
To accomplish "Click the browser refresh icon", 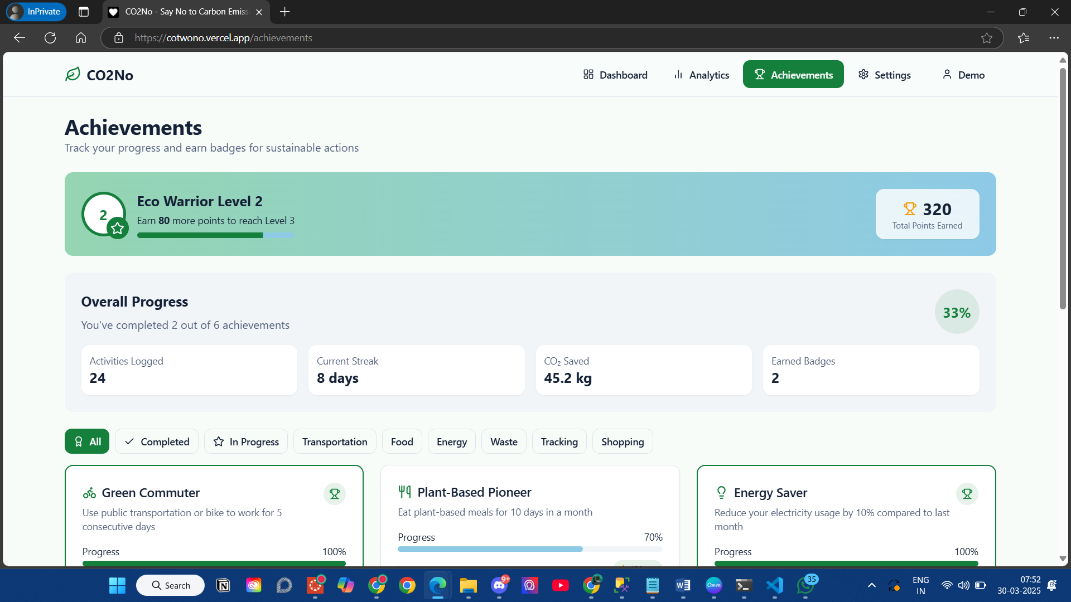I will pyautogui.click(x=50, y=38).
